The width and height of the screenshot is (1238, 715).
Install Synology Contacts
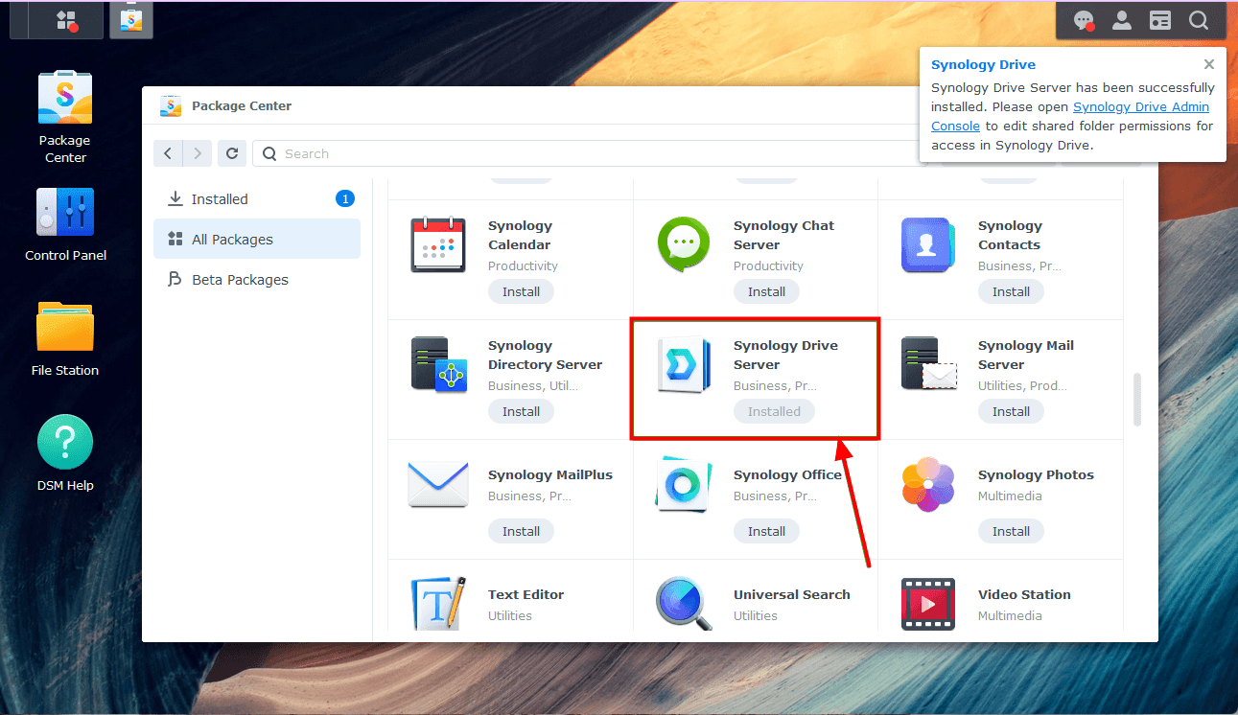pyautogui.click(x=1012, y=292)
